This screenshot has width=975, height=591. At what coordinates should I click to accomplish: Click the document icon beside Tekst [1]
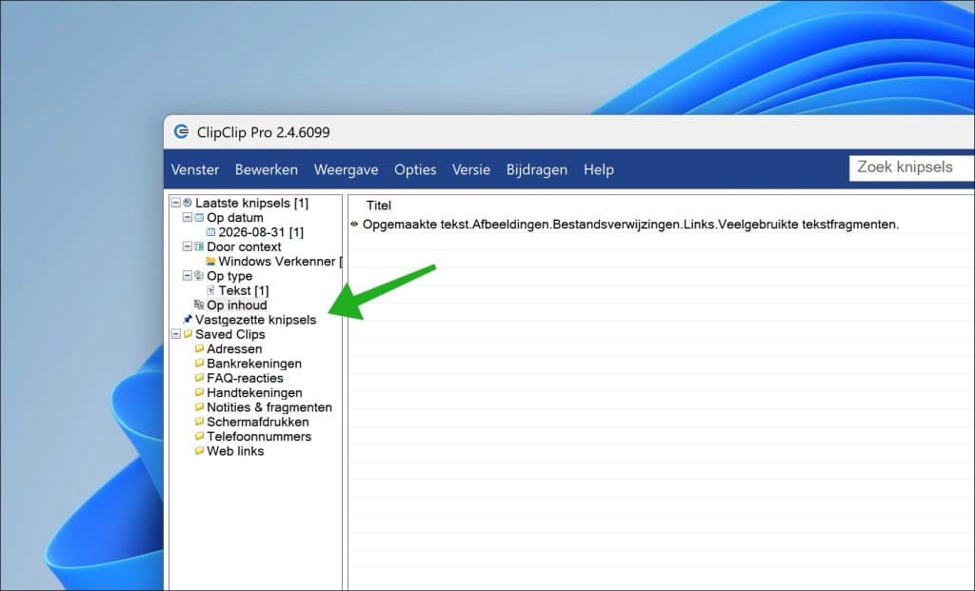point(210,290)
